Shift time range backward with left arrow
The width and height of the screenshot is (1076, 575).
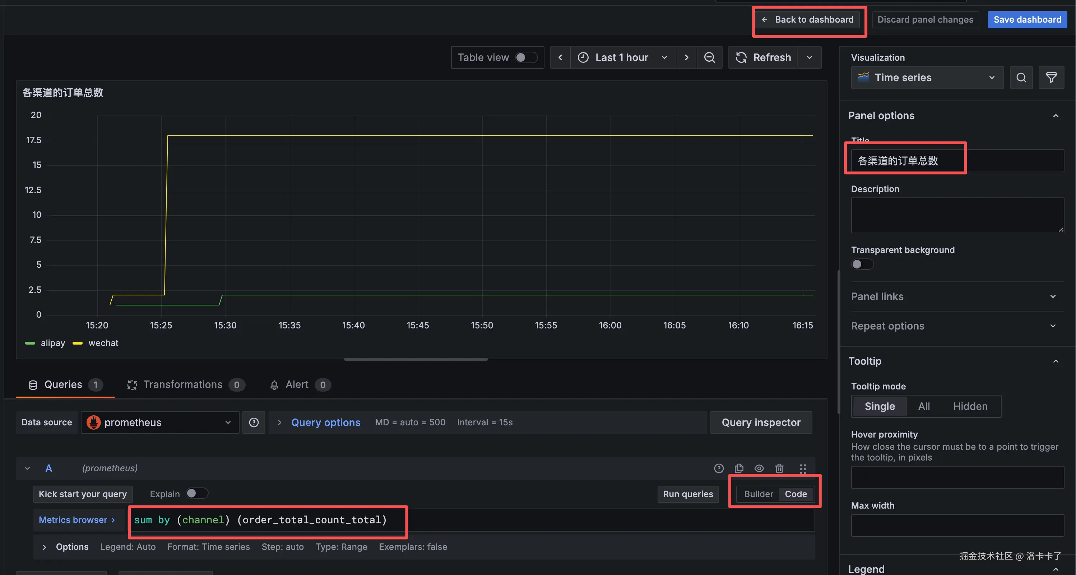point(561,57)
